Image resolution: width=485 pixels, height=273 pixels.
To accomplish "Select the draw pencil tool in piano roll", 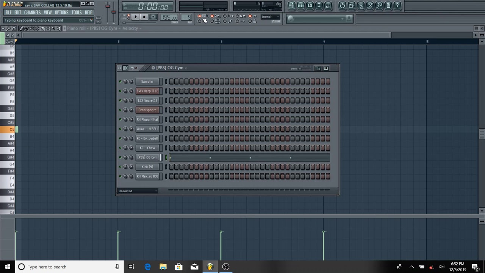I will (x=21, y=28).
